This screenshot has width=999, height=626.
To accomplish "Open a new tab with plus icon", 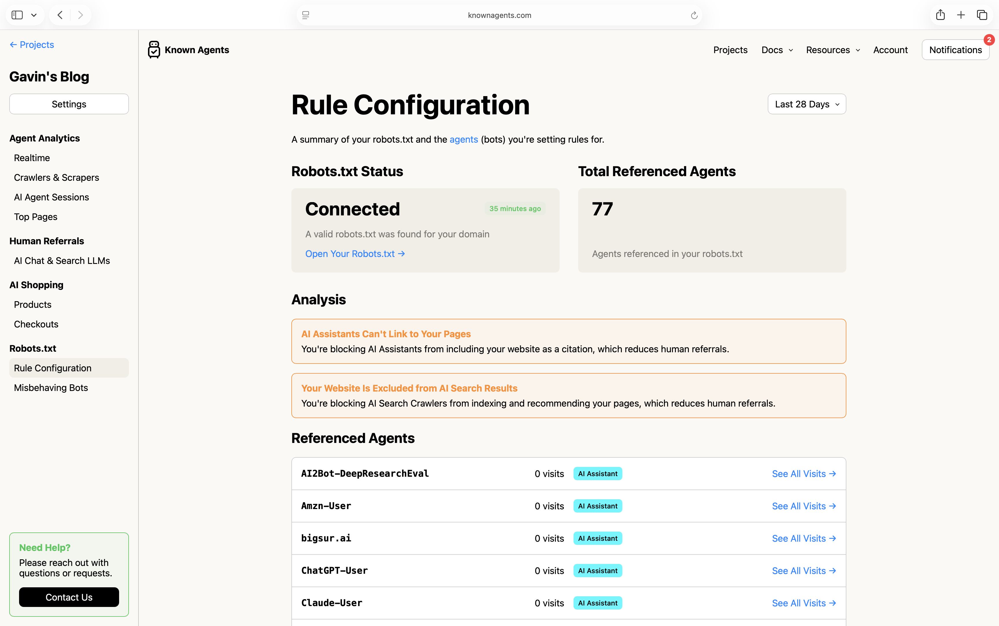I will pos(961,15).
